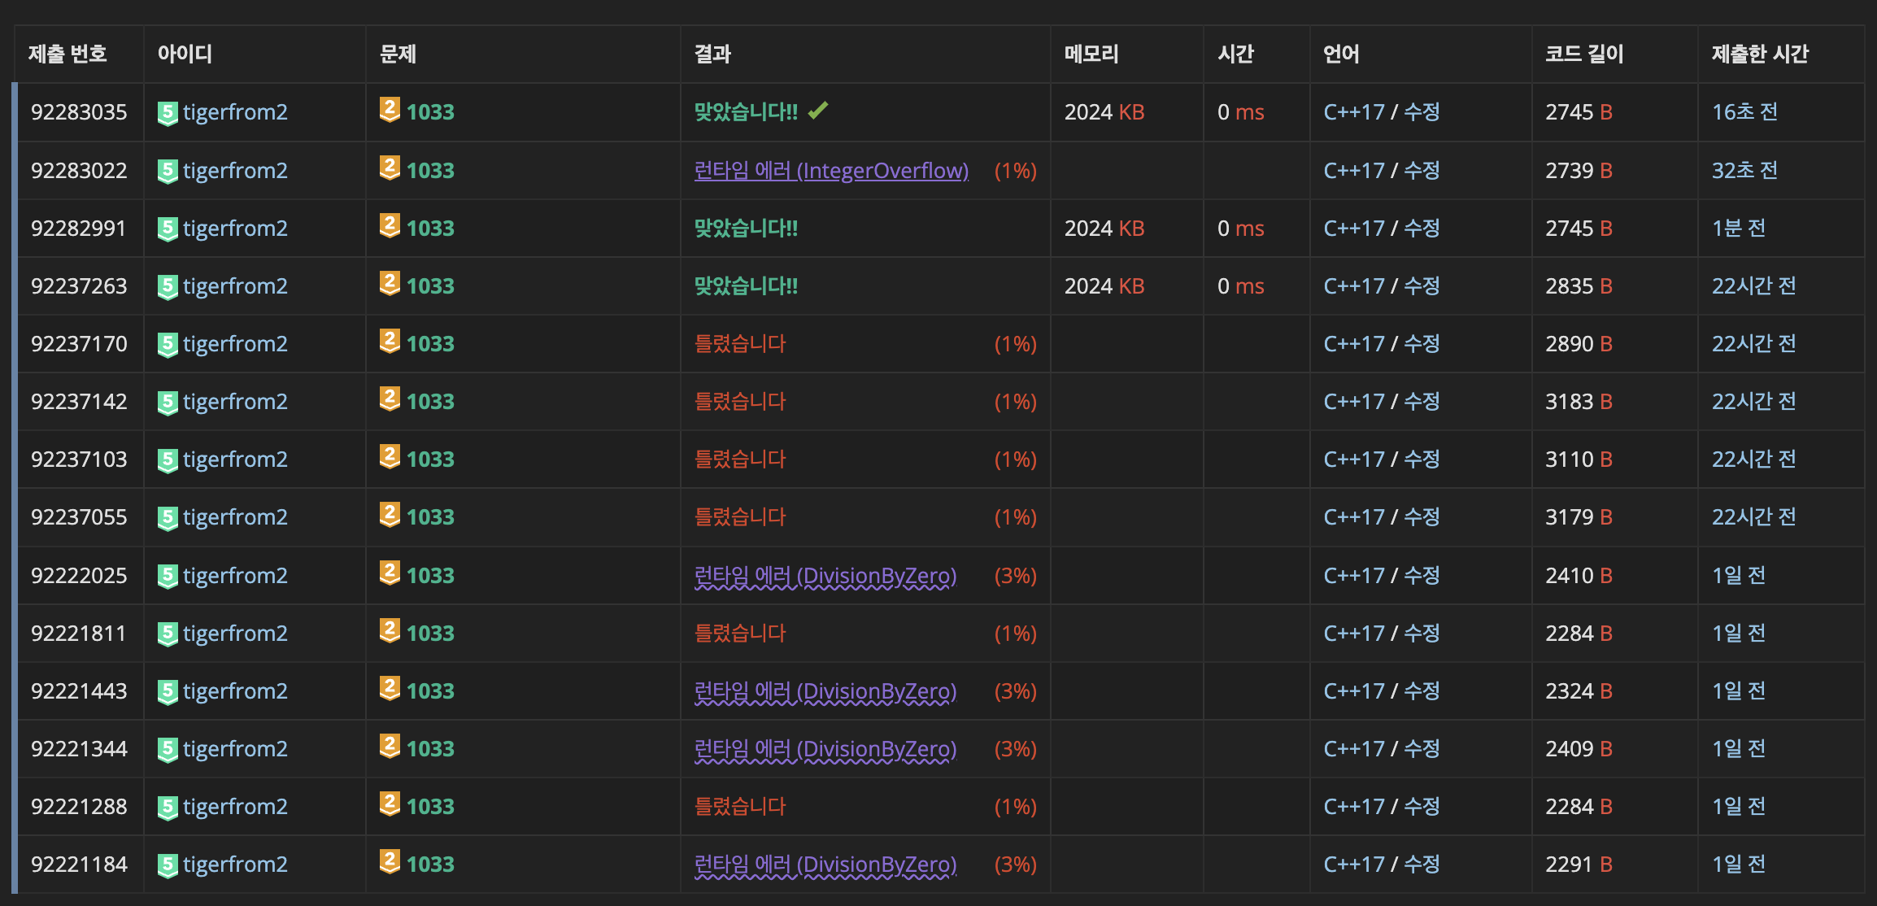The height and width of the screenshot is (906, 1877).
Task: Click the green checkmark icon next to 맞았습니다!!
Action: [818, 110]
